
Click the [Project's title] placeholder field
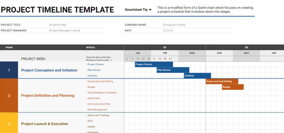57,25
